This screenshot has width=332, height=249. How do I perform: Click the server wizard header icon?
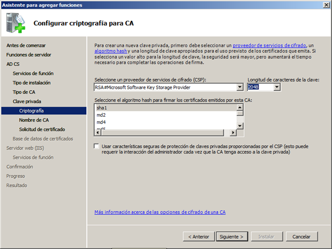tap(16, 22)
